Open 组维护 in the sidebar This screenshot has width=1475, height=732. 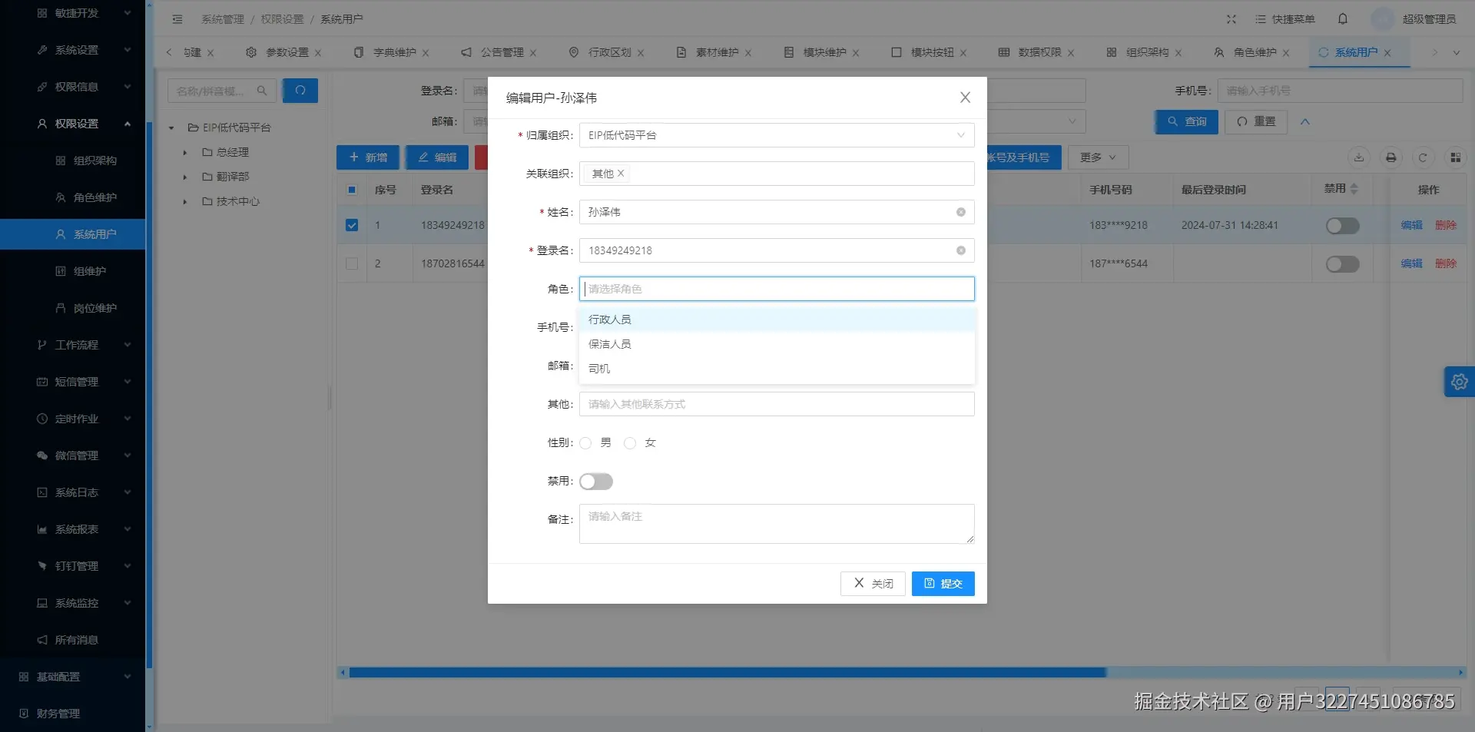coord(72,271)
